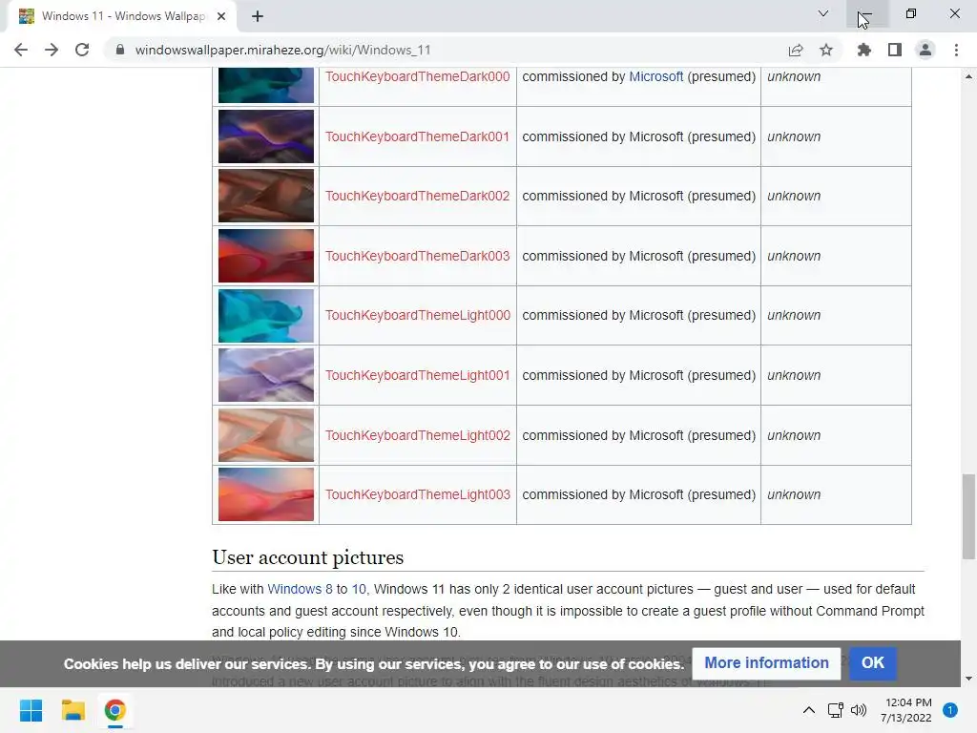View the TouchKeyboardThemeLight001 lavender thumbnail
The height and width of the screenshot is (733, 977).
[x=266, y=375]
